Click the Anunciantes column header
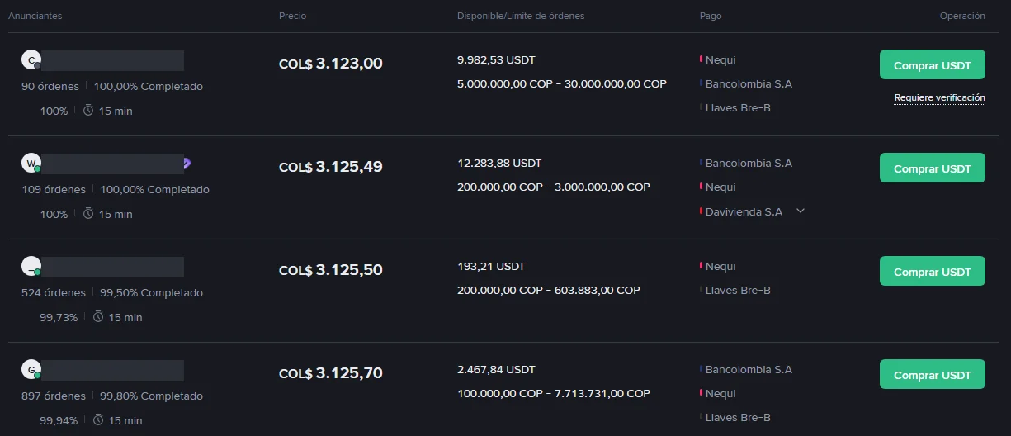Viewport: 1011px width, 436px height. pos(35,16)
